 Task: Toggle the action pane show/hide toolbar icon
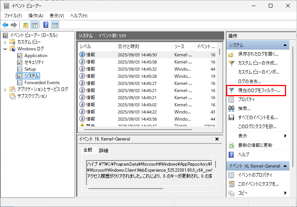point(55,25)
